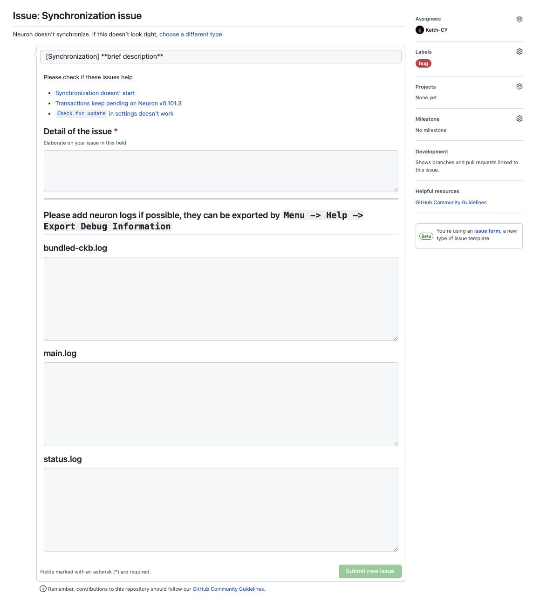Viewport: 540px width, 608px height.
Task: Click the Assignees heading
Action: [428, 19]
